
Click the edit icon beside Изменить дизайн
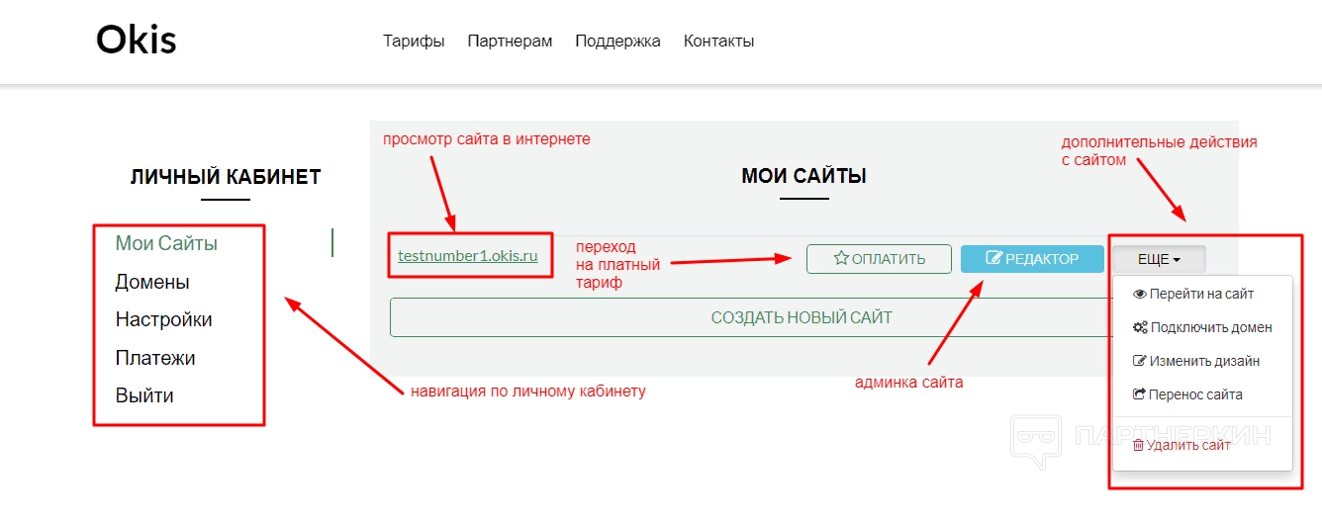point(1139,361)
